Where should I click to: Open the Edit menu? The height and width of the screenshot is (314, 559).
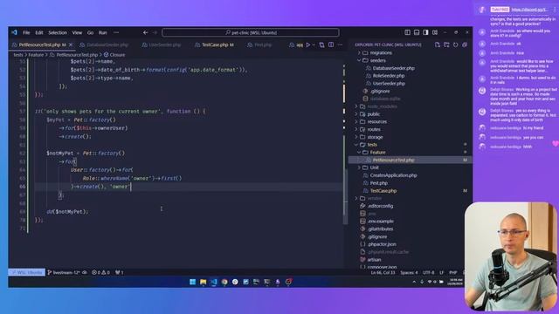pyautogui.click(x=38, y=32)
